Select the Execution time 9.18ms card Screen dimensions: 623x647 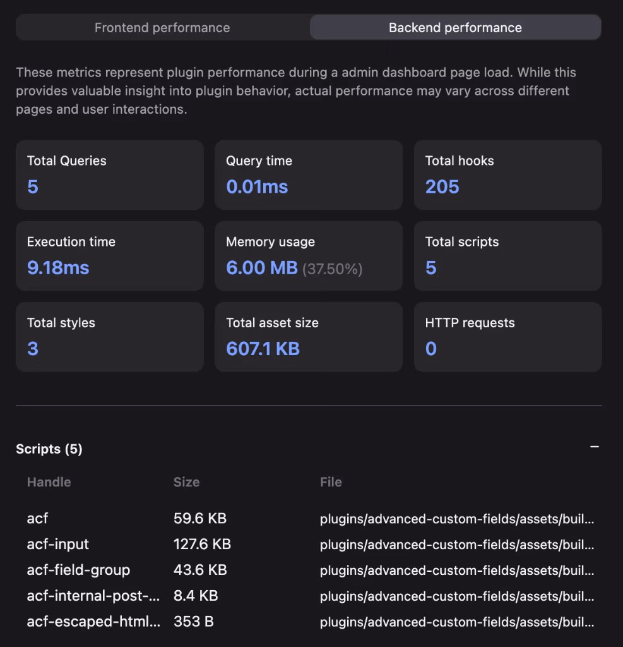(x=110, y=256)
